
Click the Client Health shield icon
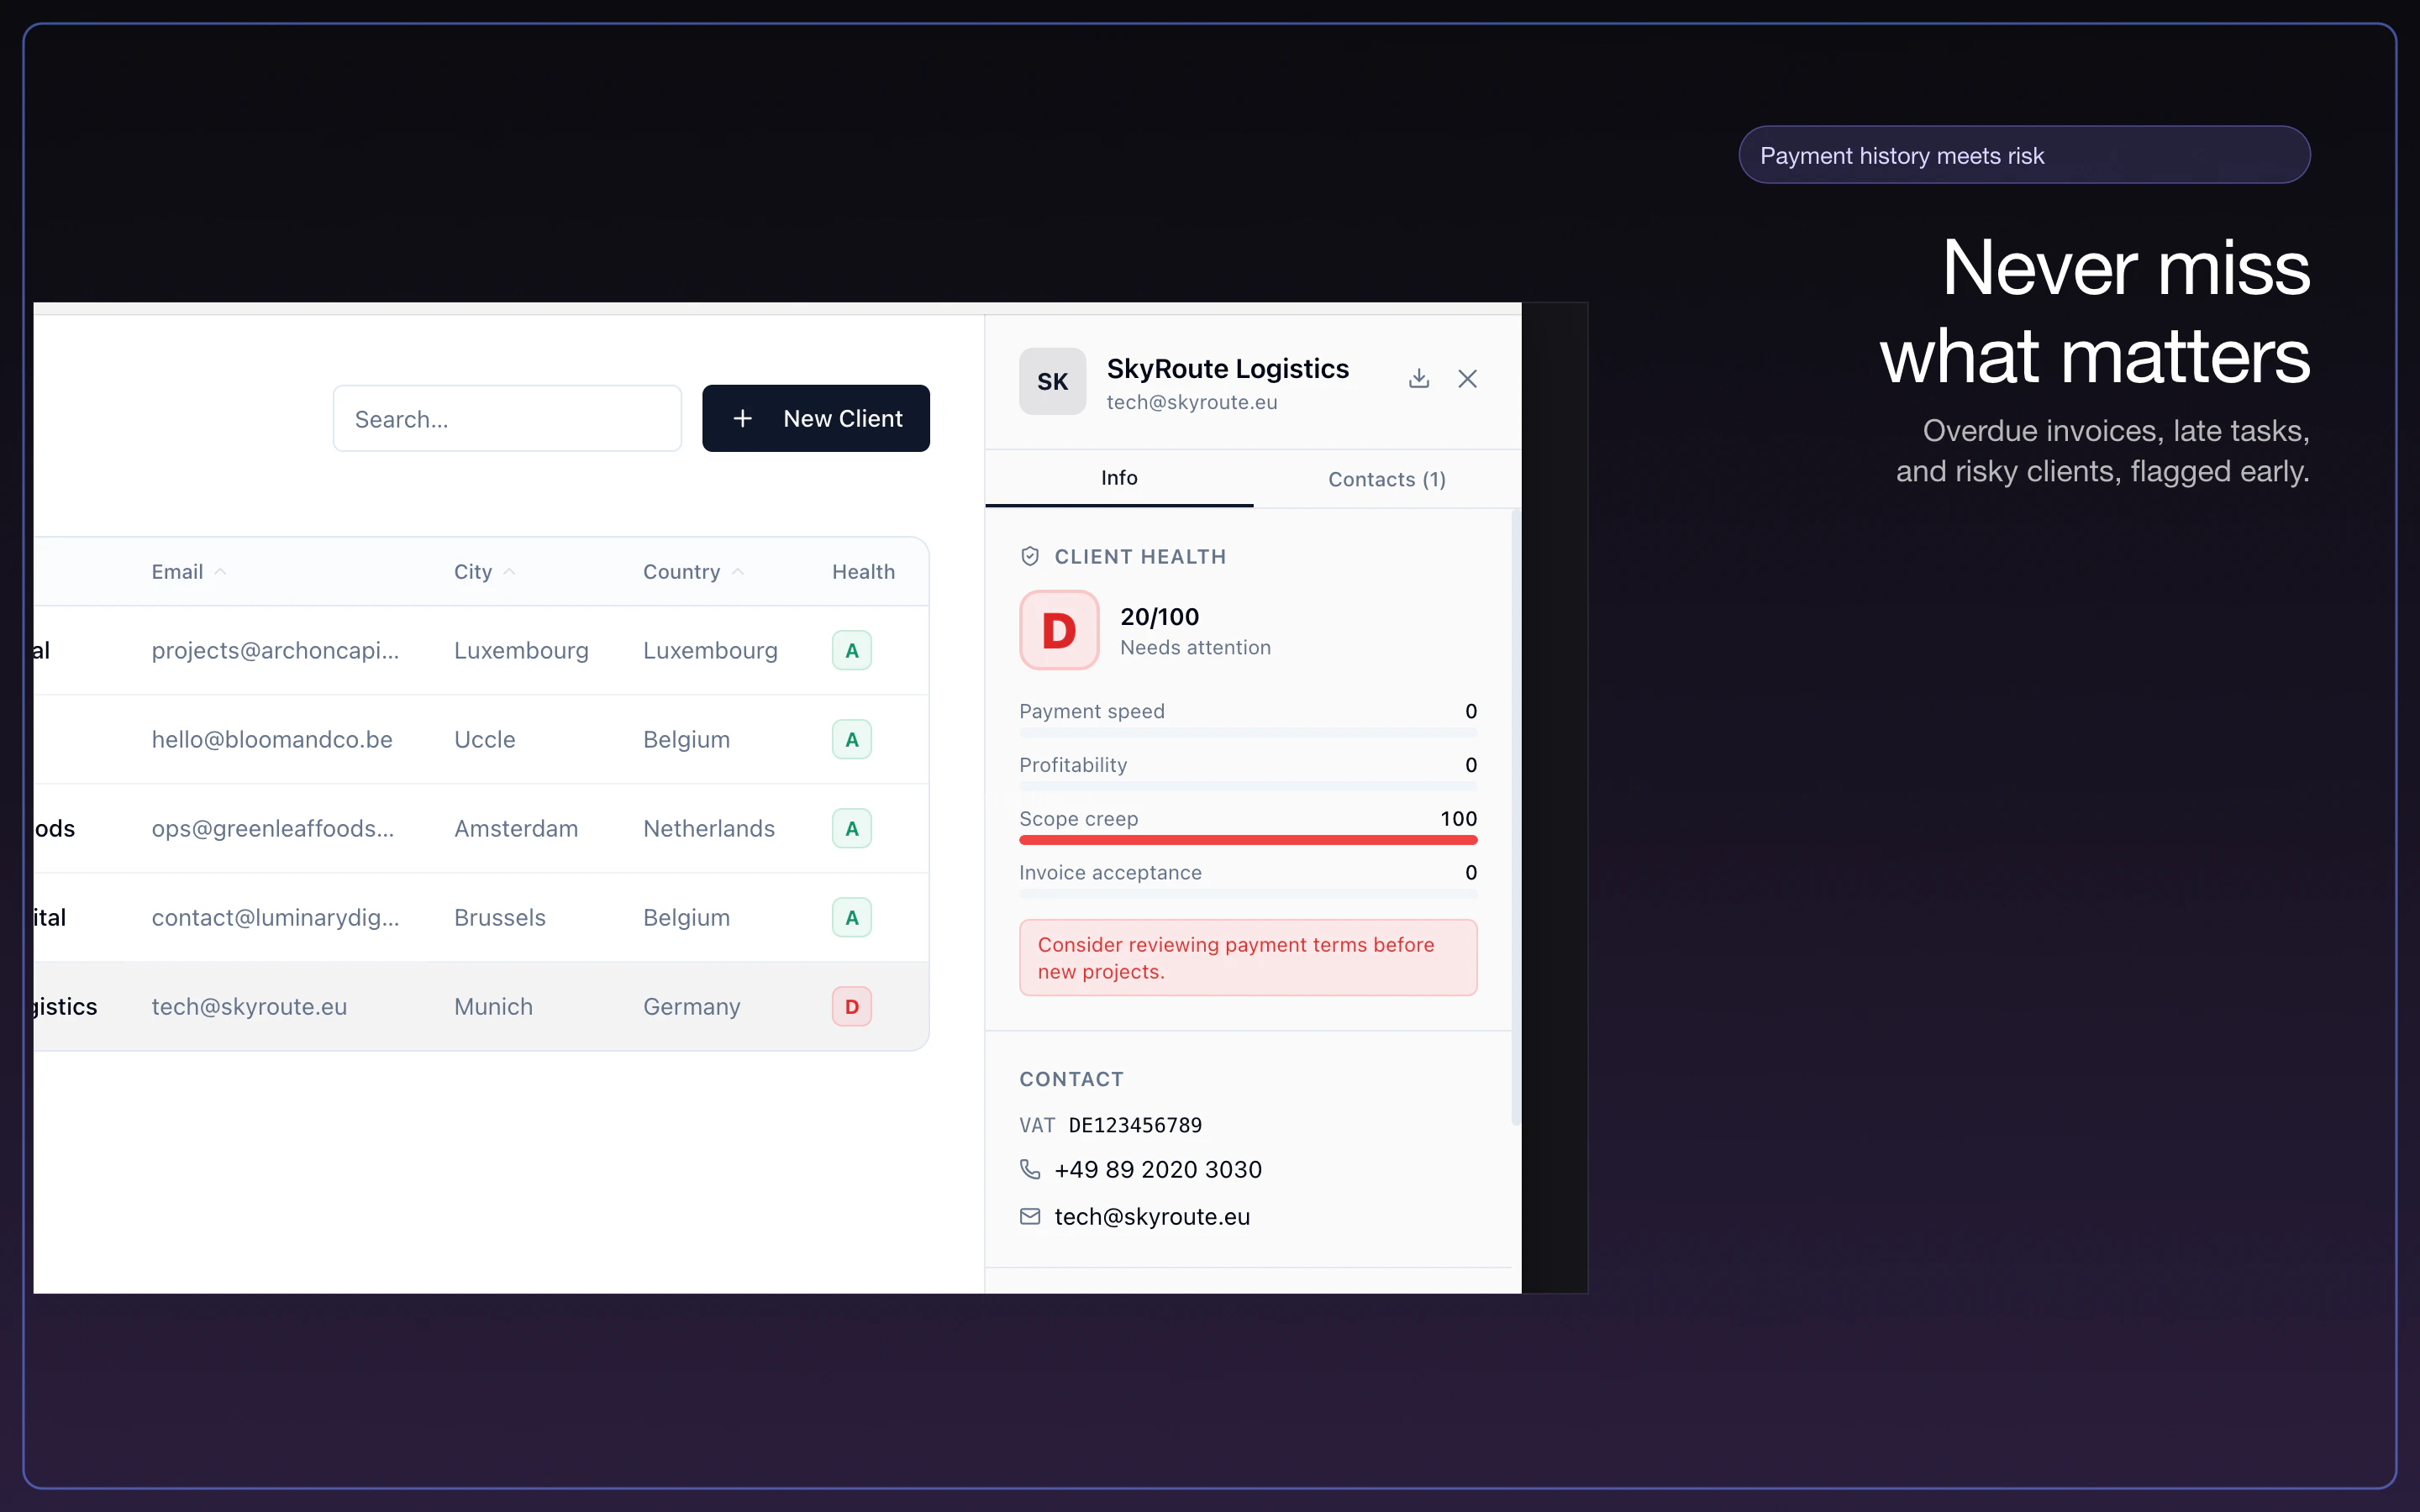coord(1030,556)
